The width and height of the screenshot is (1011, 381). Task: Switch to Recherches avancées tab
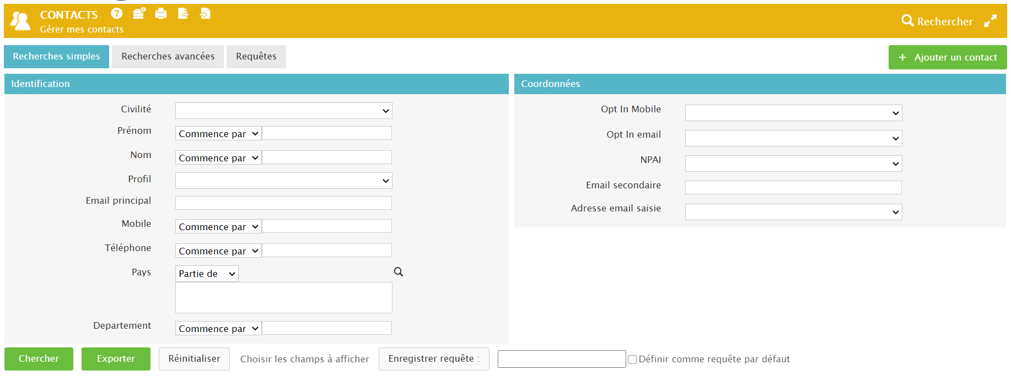[x=168, y=57]
